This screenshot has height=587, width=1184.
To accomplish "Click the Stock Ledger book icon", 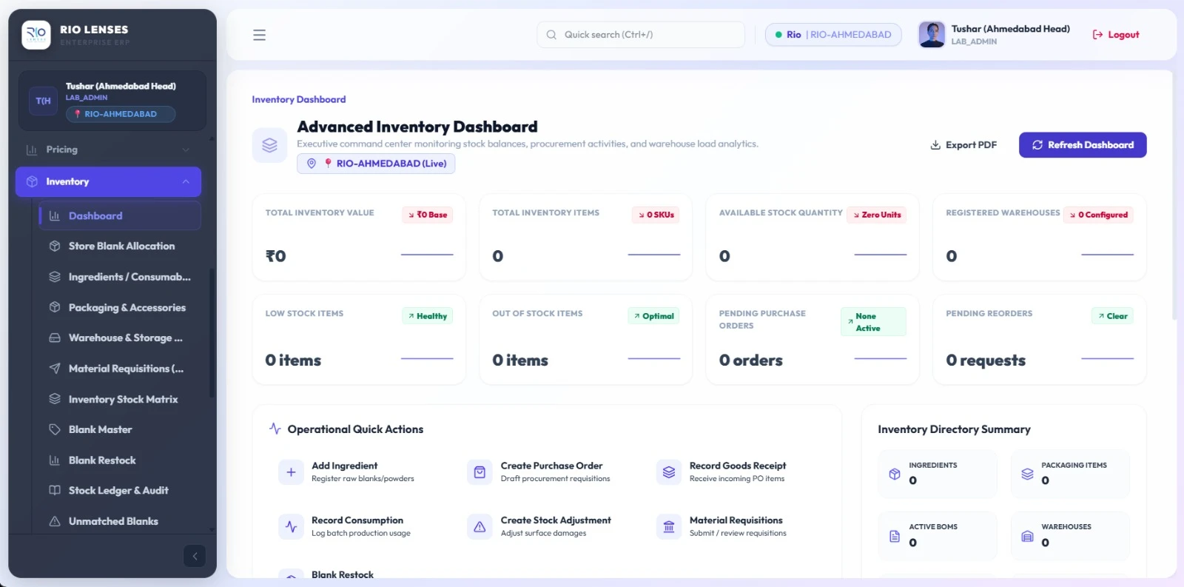I will point(55,491).
